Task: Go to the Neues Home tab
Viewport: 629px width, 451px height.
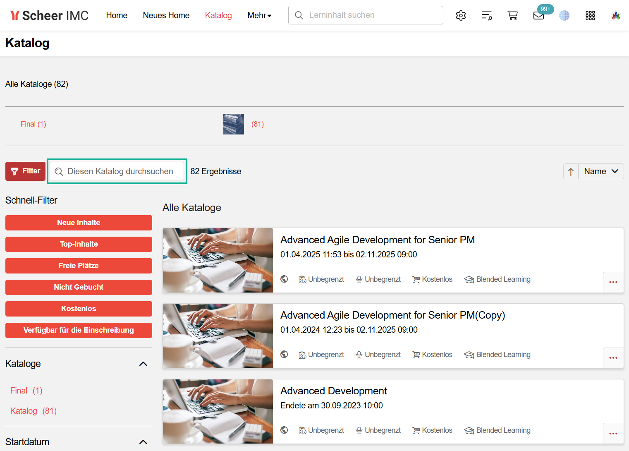Action: pos(166,16)
